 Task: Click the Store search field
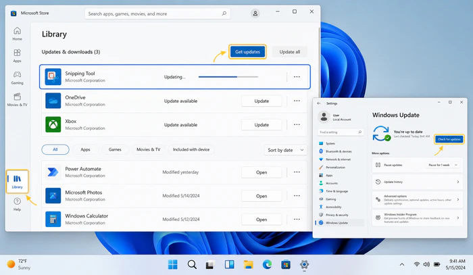[x=157, y=14]
